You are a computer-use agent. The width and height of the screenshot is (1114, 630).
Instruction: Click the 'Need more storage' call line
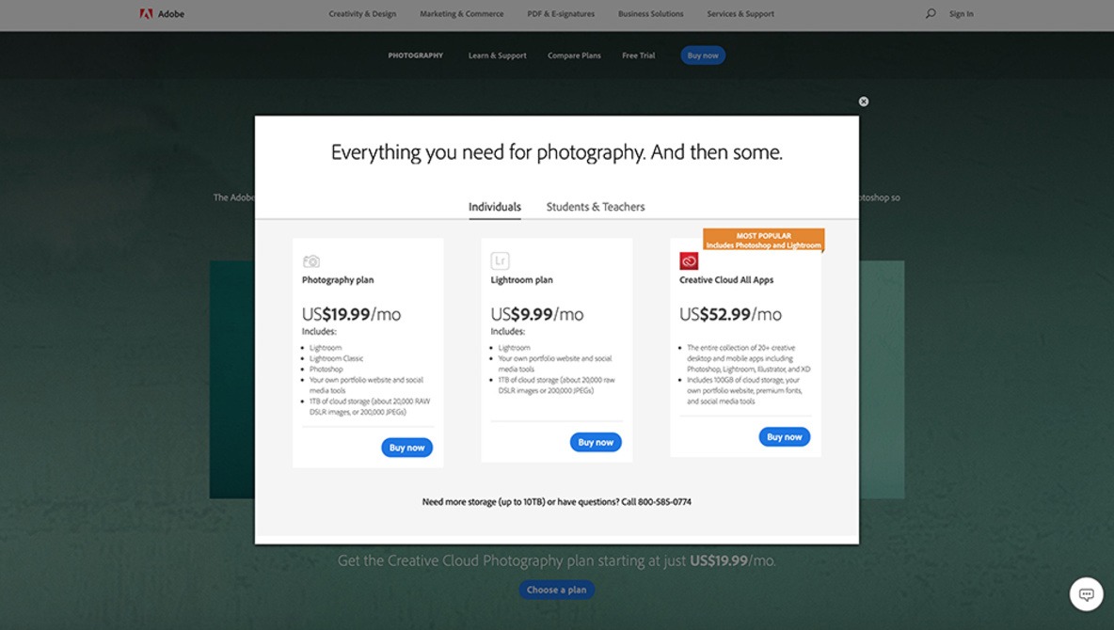[x=556, y=501]
